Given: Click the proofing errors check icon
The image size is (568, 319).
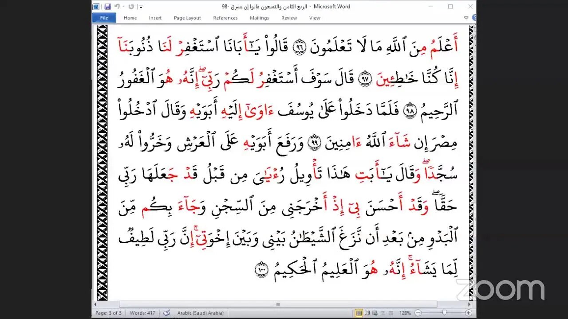Looking at the screenshot, I should tap(166, 313).
